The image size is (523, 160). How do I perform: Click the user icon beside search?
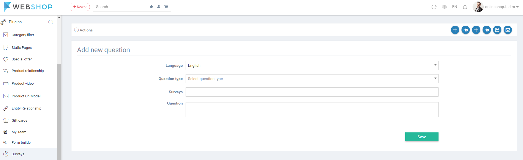159,7
